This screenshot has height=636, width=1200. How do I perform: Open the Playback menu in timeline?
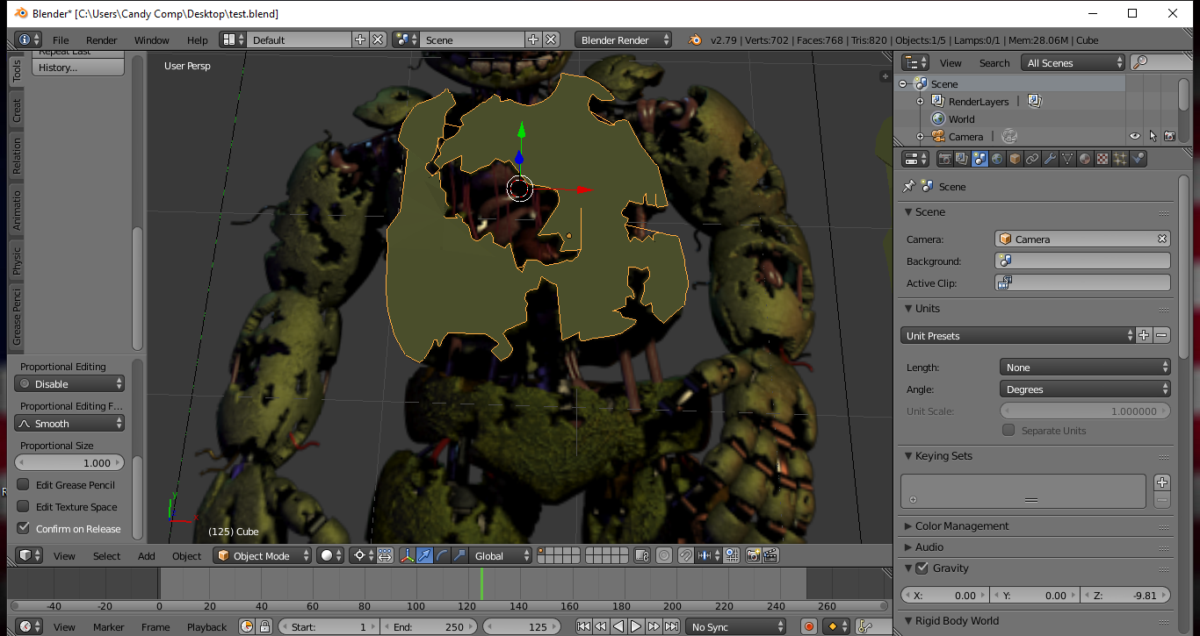click(206, 626)
